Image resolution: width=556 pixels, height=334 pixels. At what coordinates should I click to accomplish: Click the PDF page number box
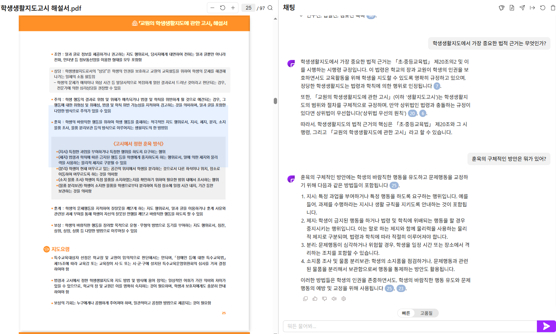click(x=248, y=8)
